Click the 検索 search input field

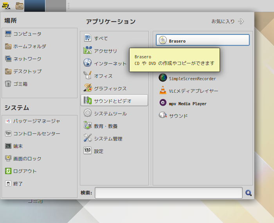169,193
